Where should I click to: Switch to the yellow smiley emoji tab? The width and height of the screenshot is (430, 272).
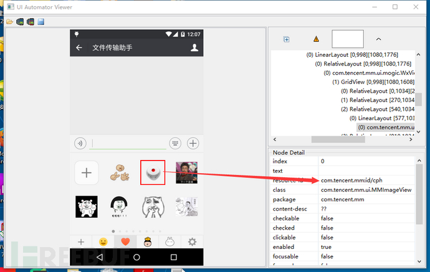pyautogui.click(x=103, y=242)
